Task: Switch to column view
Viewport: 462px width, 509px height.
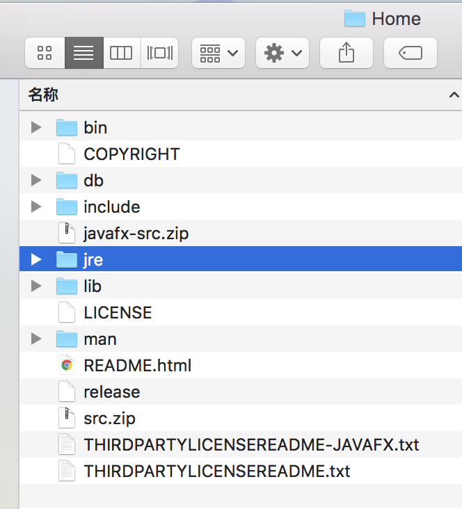Action: pos(122,53)
